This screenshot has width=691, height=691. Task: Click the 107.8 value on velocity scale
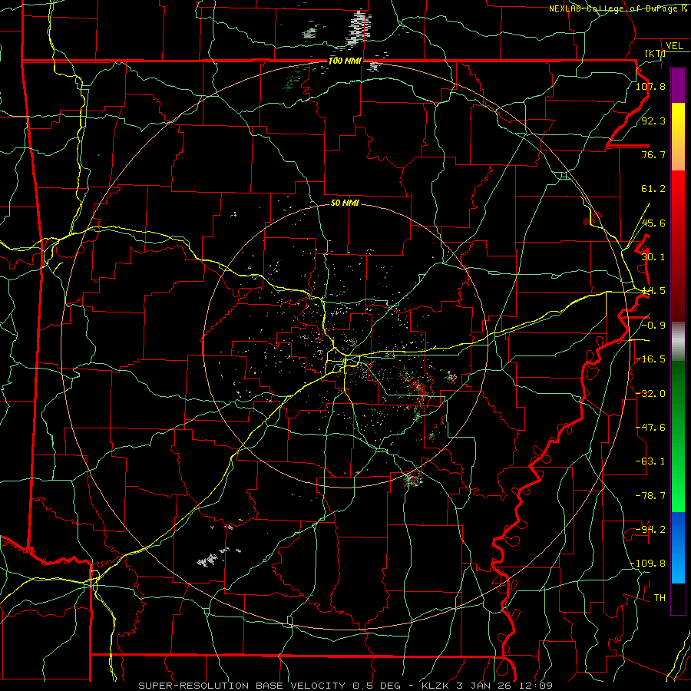(650, 86)
